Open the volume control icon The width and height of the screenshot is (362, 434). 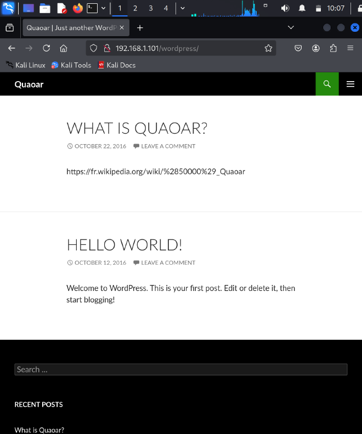(285, 8)
